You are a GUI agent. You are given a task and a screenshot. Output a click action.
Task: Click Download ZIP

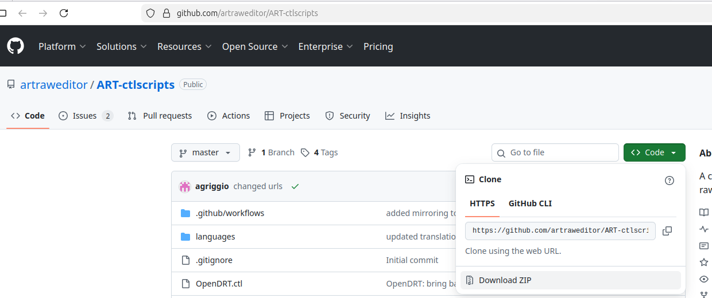click(505, 280)
